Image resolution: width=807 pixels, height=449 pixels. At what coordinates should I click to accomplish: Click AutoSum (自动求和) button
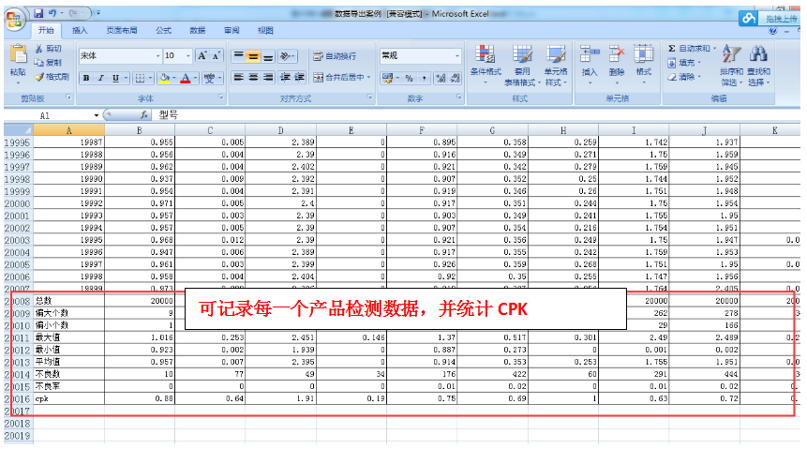coord(690,48)
